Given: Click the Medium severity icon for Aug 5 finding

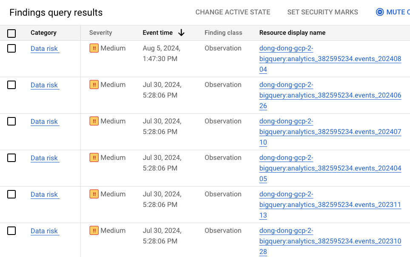Looking at the screenshot, I should click(x=94, y=48).
